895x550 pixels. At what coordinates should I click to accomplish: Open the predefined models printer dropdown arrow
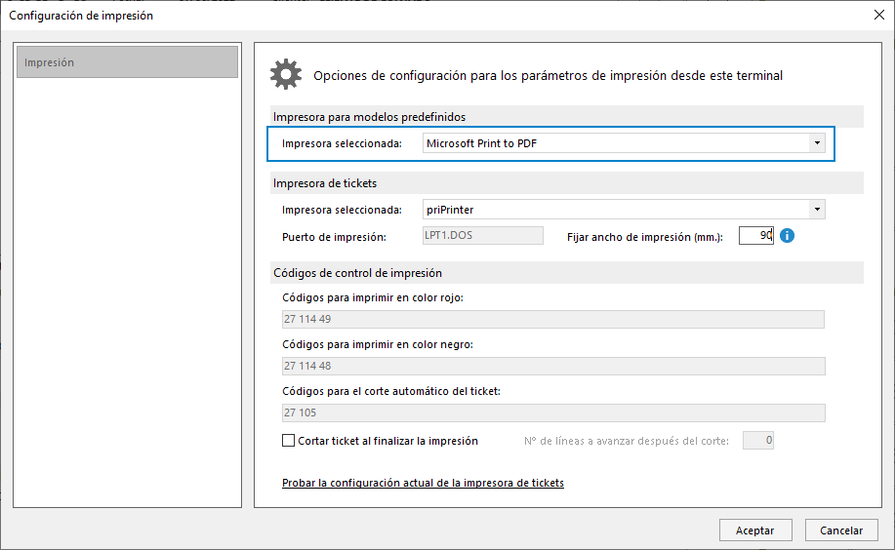tap(817, 143)
